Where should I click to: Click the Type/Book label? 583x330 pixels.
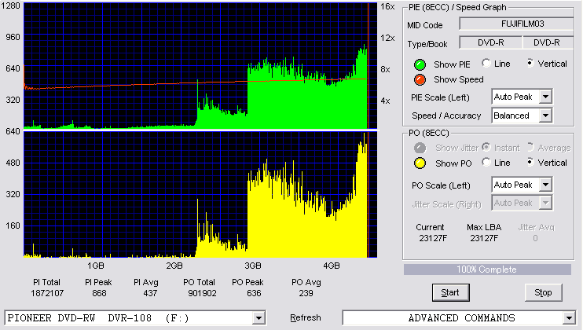427,44
